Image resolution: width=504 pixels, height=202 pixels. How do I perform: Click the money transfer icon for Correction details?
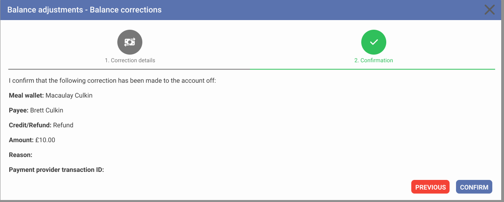coord(130,42)
